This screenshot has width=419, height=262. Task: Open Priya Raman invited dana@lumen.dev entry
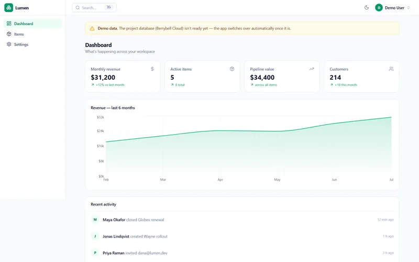click(x=242, y=253)
